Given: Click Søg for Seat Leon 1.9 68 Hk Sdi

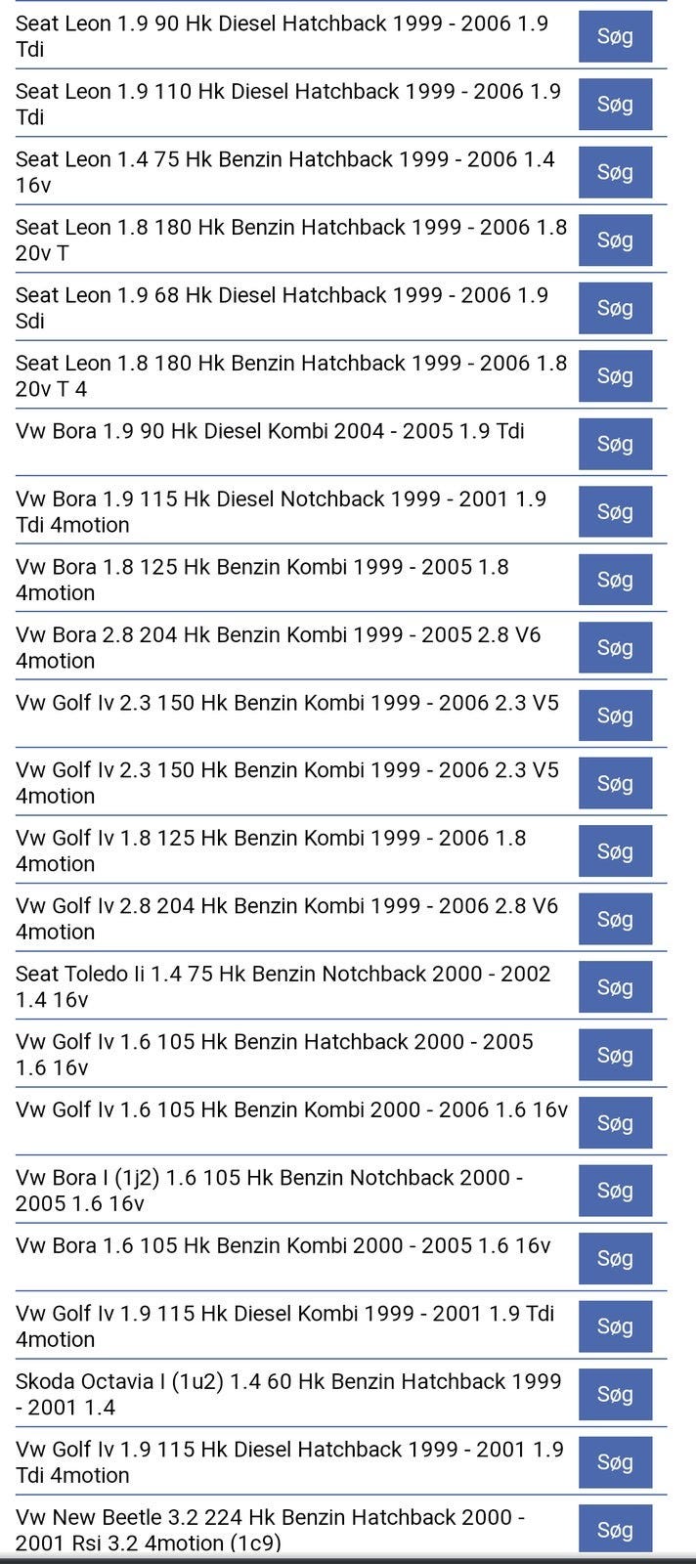Looking at the screenshot, I should pos(615,308).
